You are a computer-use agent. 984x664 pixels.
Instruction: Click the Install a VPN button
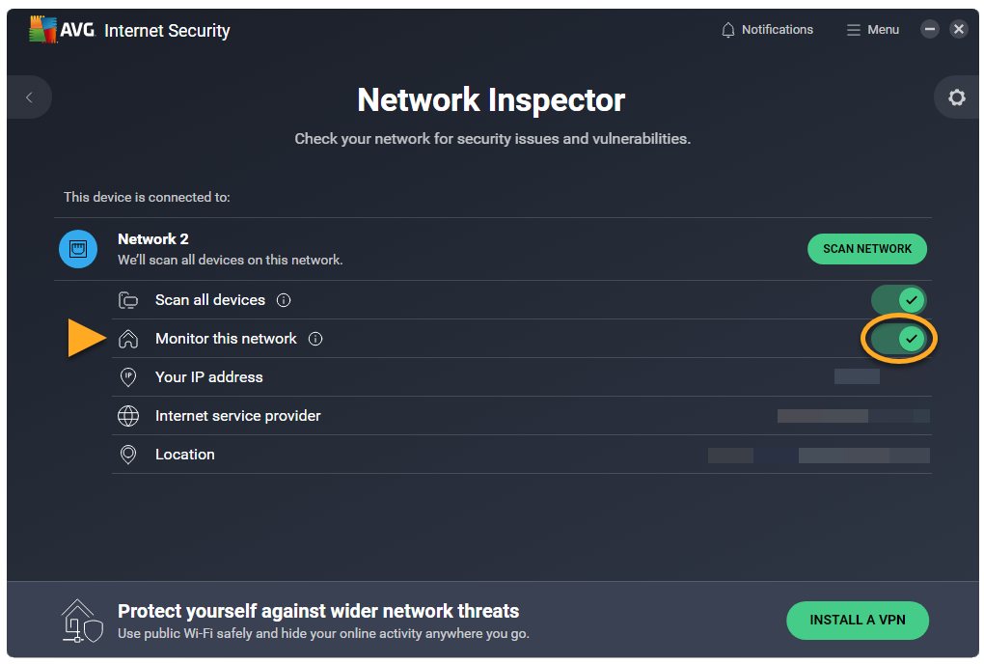[x=858, y=621]
